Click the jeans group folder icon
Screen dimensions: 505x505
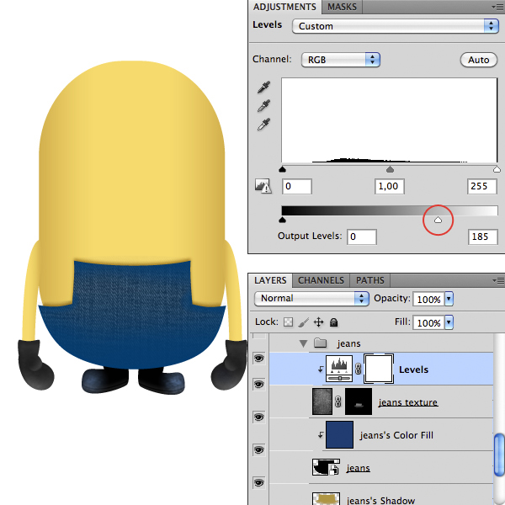pos(320,343)
